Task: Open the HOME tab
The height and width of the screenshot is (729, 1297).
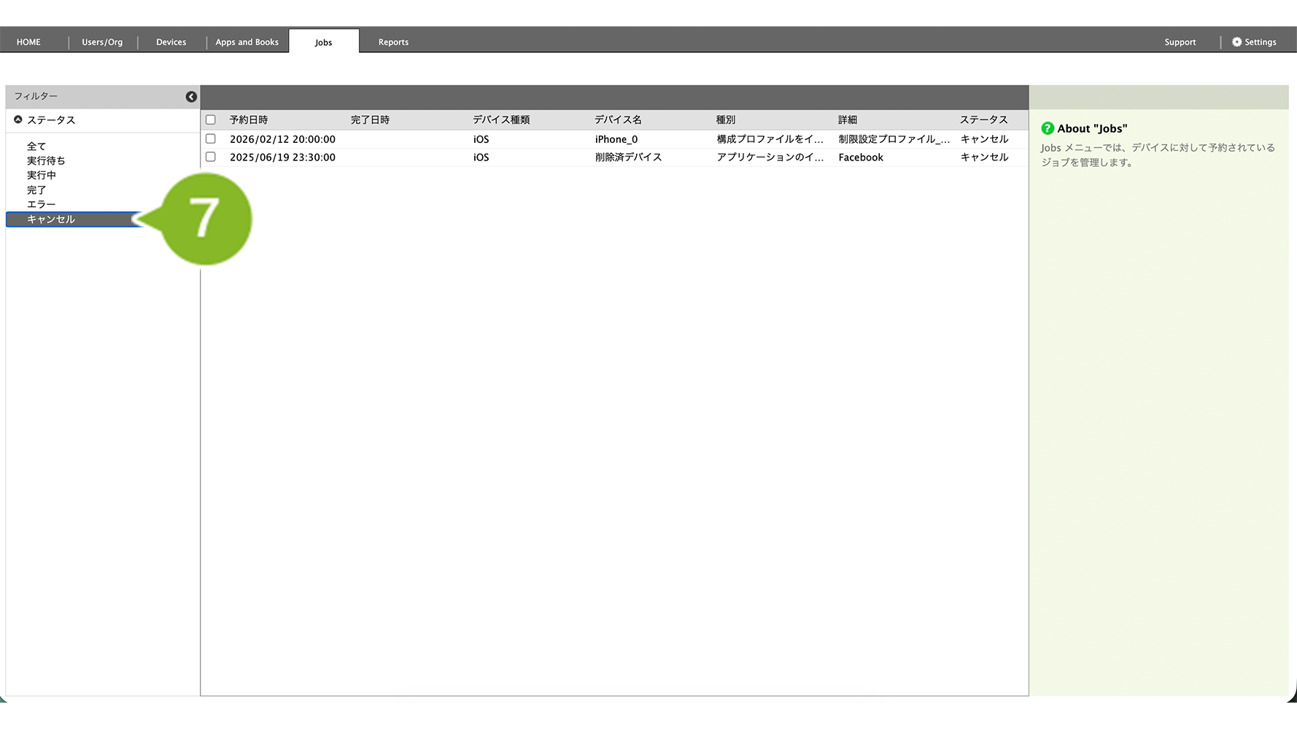Action: 28,42
